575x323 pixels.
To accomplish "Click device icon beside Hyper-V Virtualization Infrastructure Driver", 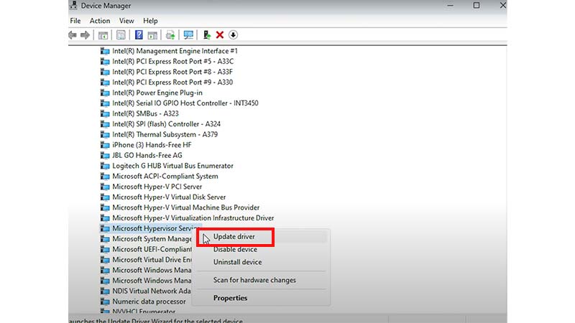I will click(x=105, y=218).
